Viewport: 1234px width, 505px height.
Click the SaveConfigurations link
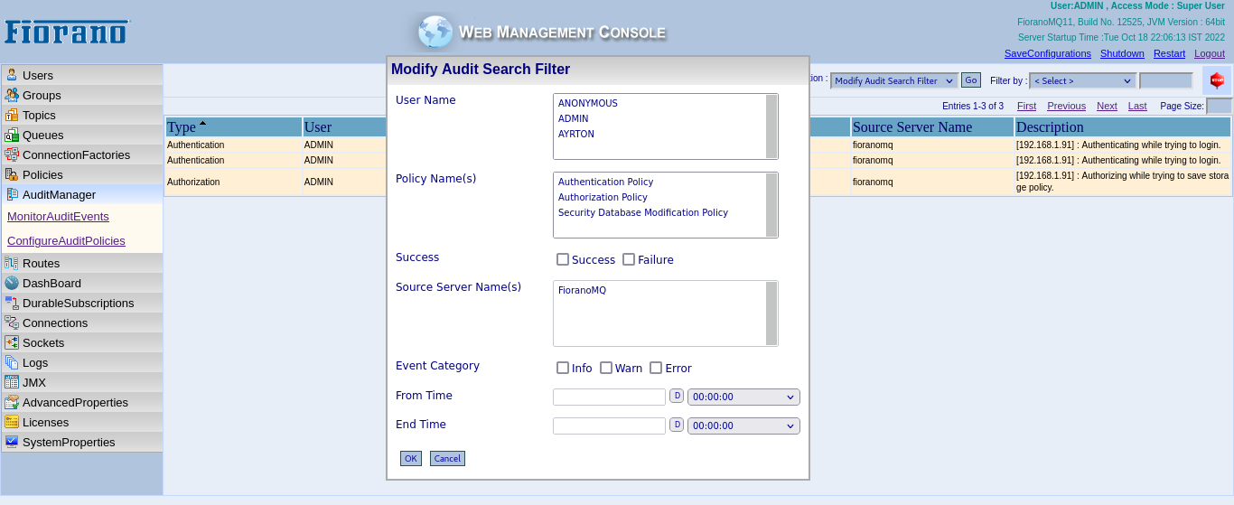1048,53
